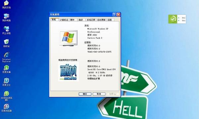The width and height of the screenshot is (199, 119).
Task: Click the 取消 button
Action: (99, 94)
